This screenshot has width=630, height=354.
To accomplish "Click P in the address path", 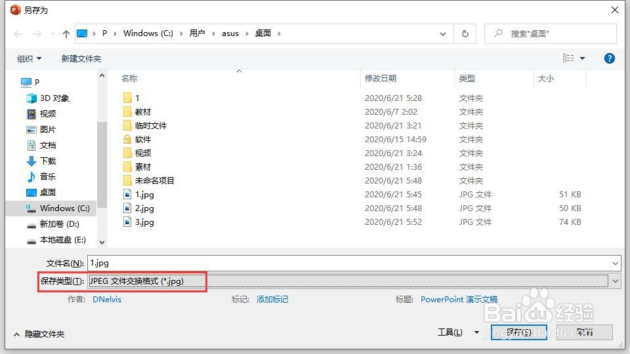I will [104, 33].
